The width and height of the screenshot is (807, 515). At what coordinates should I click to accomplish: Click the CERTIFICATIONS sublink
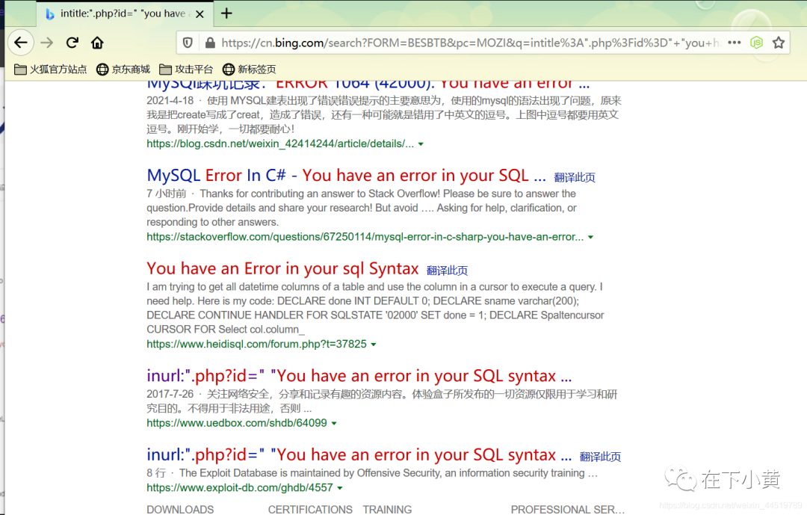(310, 509)
